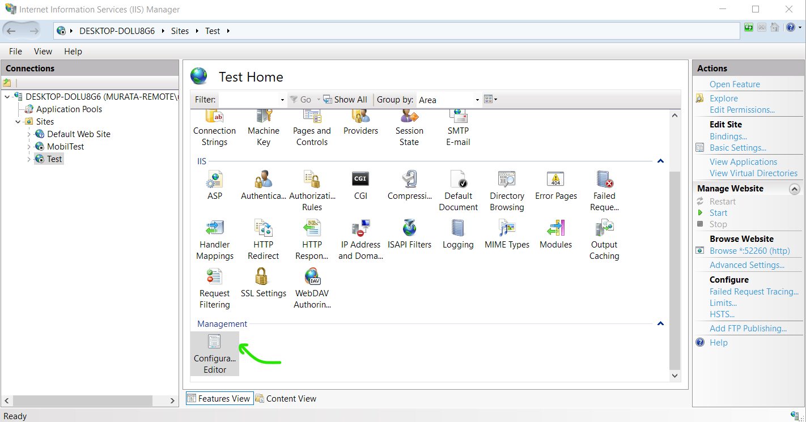The image size is (806, 422).
Task: Open WebDAV Authoring Rules feature
Action: pos(312,288)
